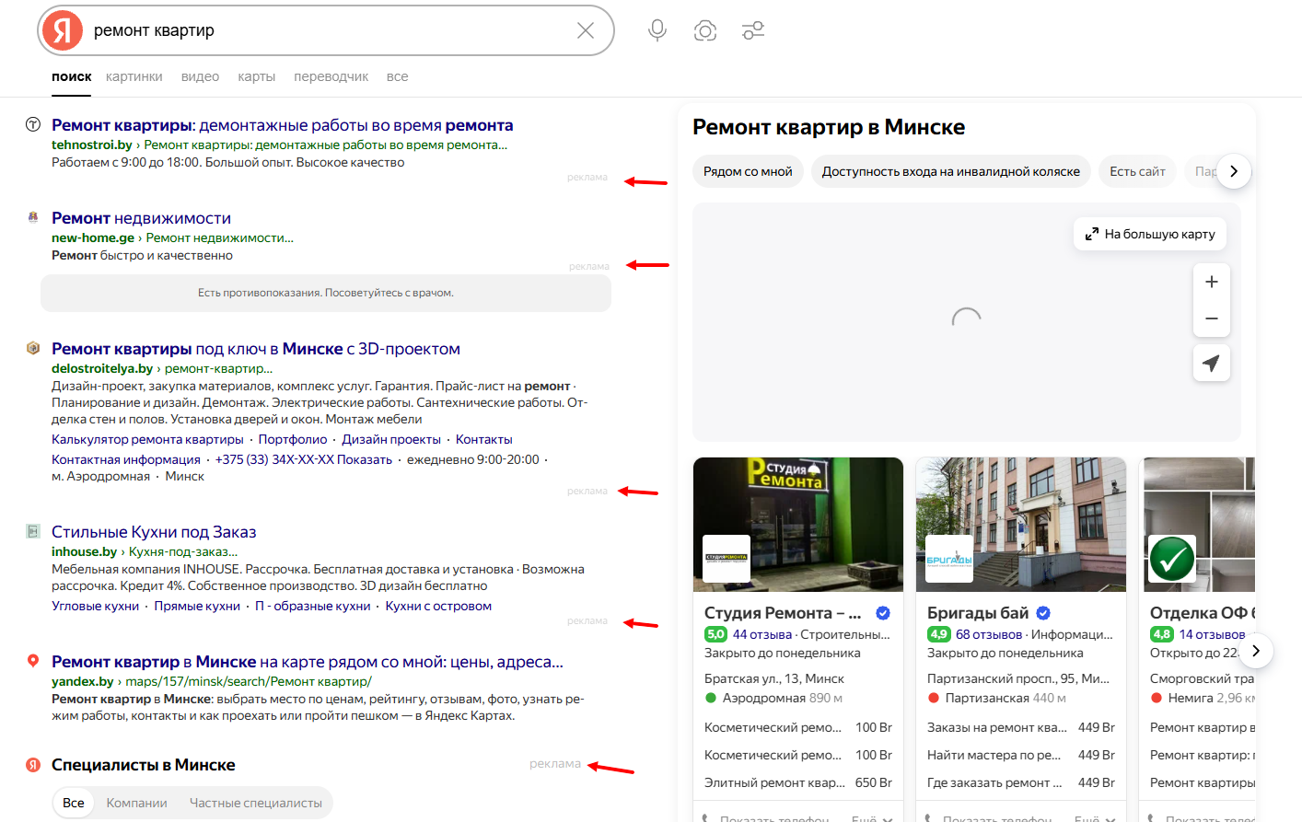Show next organization cards with the arrow
The image size is (1302, 822).
pyautogui.click(x=1256, y=651)
